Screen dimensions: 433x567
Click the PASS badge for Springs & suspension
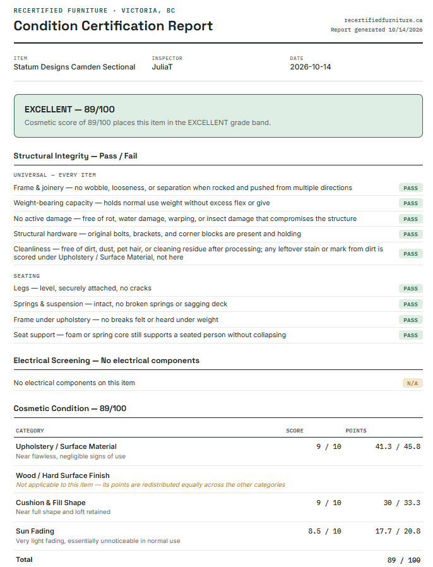410,304
